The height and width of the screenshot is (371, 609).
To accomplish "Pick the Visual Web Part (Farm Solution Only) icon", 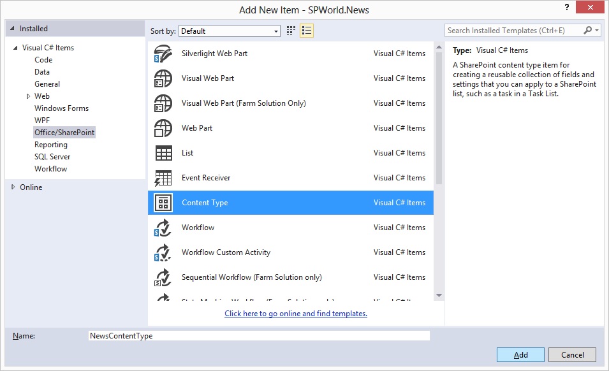I will pos(163,103).
